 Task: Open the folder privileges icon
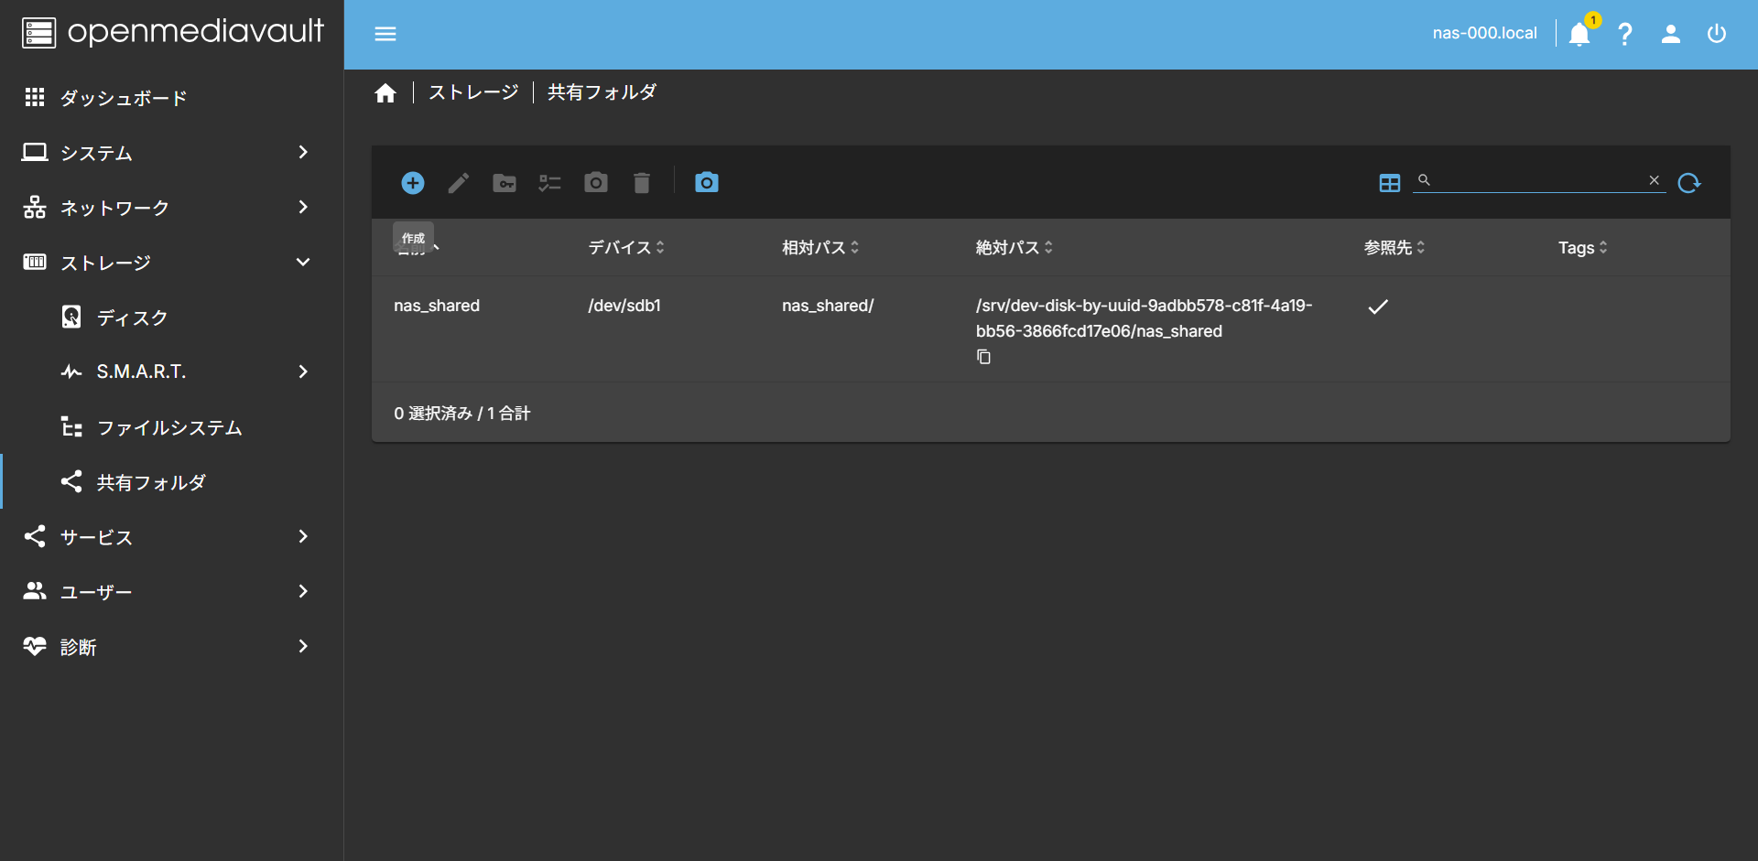[504, 182]
